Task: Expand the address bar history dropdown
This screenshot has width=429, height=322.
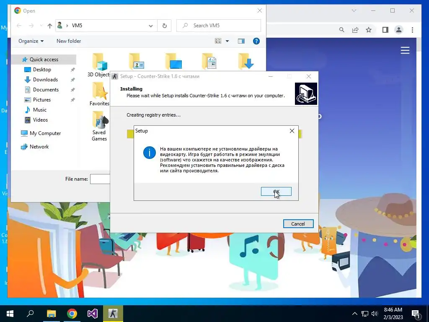Action: tap(150, 26)
